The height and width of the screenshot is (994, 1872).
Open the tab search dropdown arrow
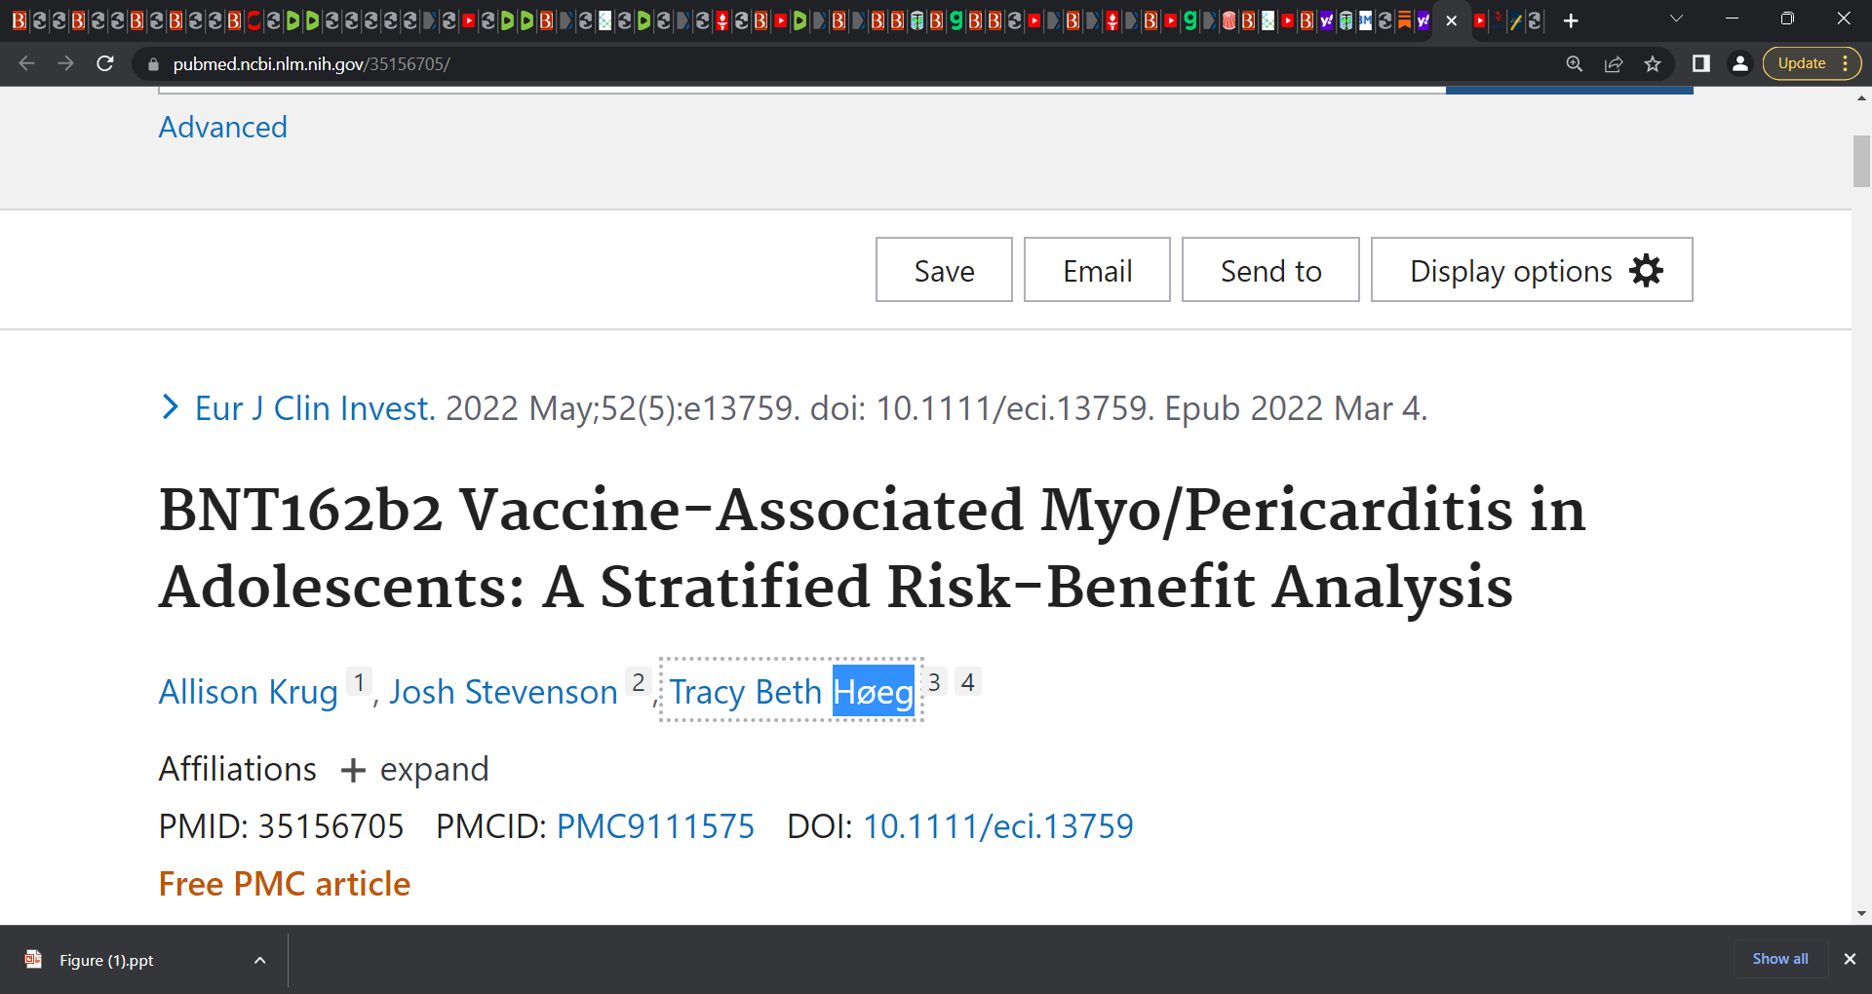[1677, 19]
